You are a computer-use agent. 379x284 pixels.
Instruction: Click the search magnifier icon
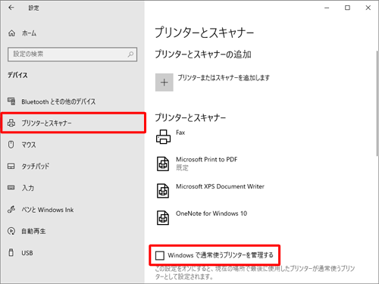pos(130,54)
